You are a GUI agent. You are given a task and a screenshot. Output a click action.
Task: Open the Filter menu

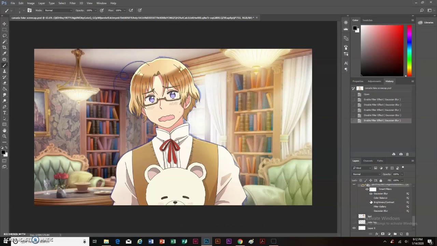tap(73, 3)
